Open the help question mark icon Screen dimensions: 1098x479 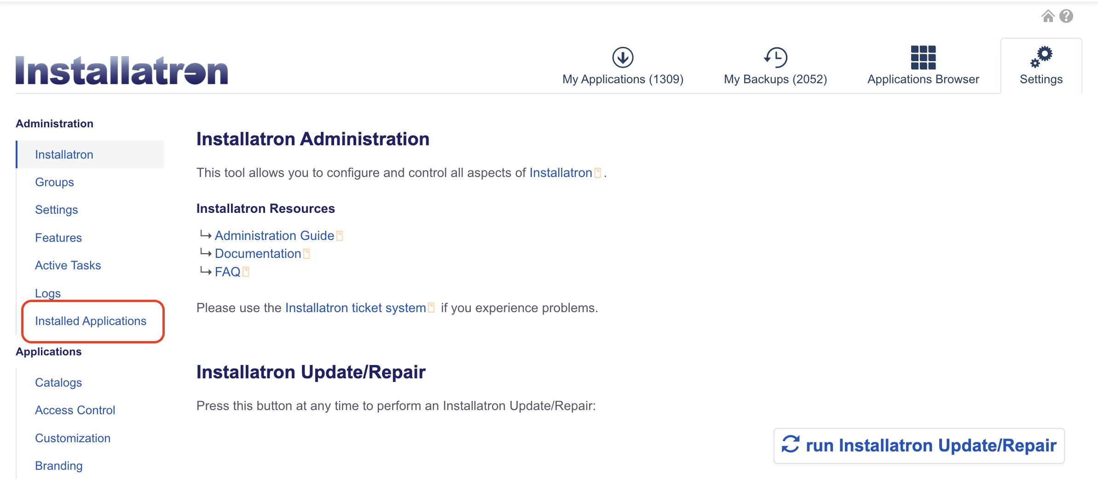pos(1066,16)
